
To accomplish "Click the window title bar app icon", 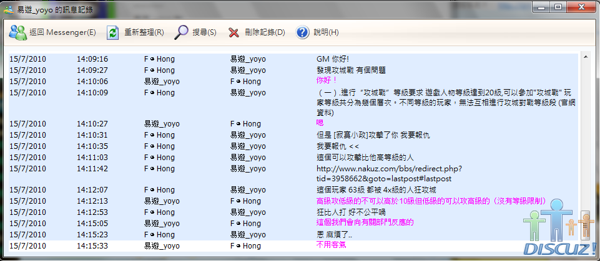I will (x=9, y=9).
